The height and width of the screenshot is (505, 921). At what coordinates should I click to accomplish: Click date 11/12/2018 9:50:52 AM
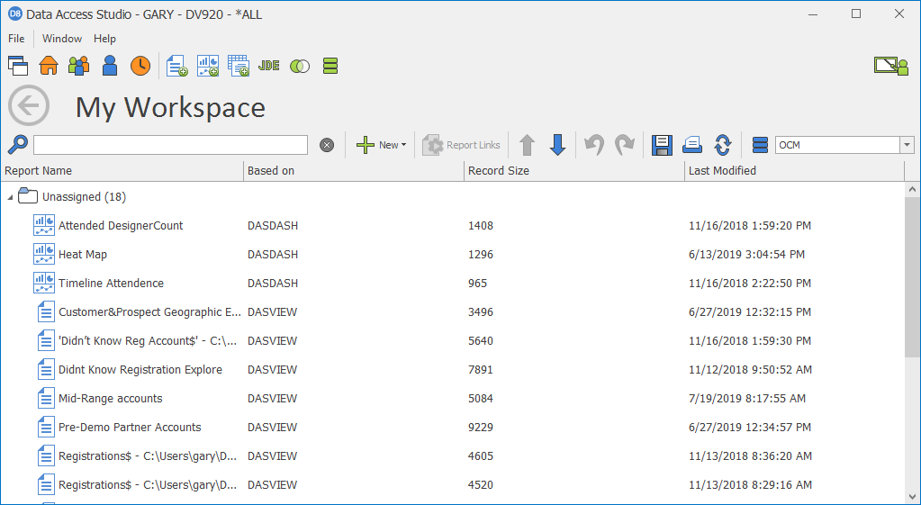[750, 369]
